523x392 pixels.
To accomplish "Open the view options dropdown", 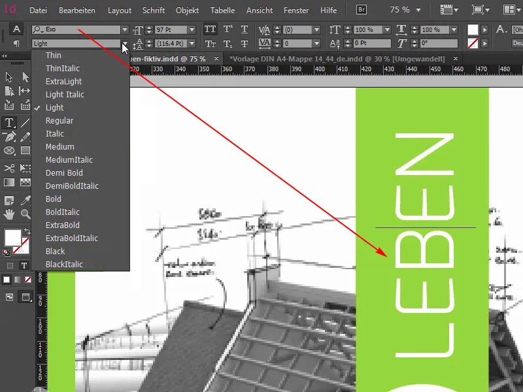I will point(449,10).
